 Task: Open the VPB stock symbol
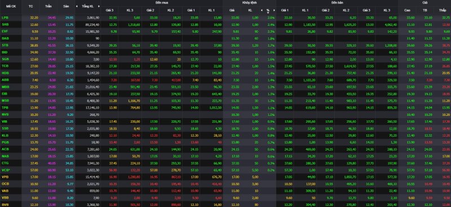click(x=5, y=176)
